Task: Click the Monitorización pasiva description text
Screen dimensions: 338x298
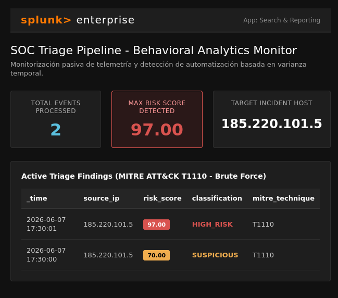Action: 158,69
